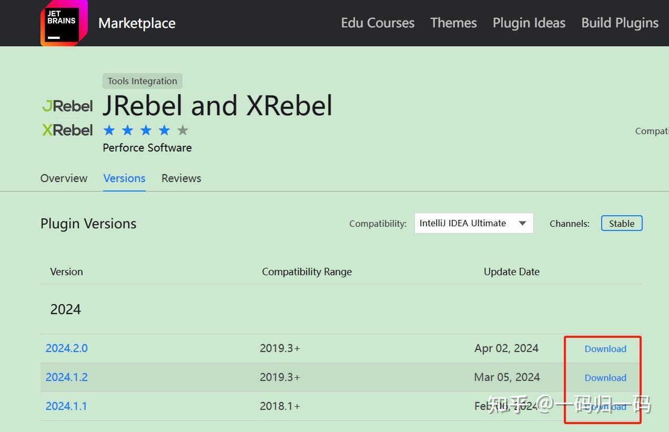Open the Perforce Software vendor link
Viewport: 669px width, 432px height.
(147, 148)
